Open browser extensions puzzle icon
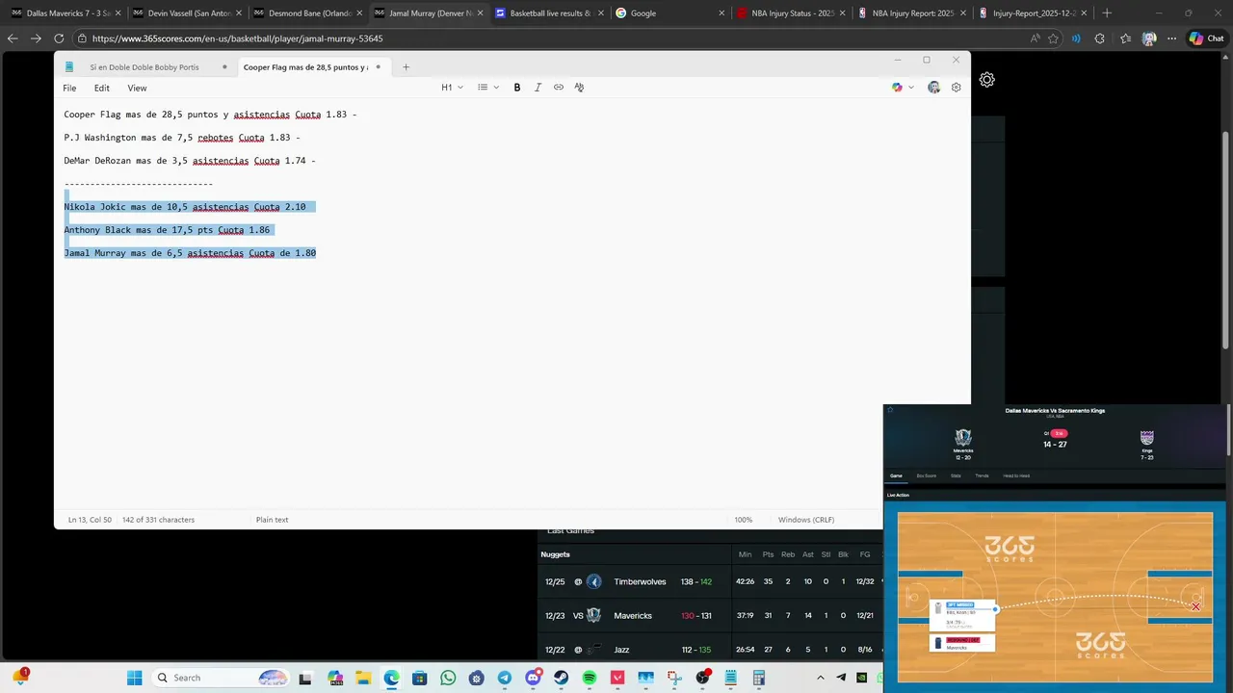 [x=1100, y=38]
